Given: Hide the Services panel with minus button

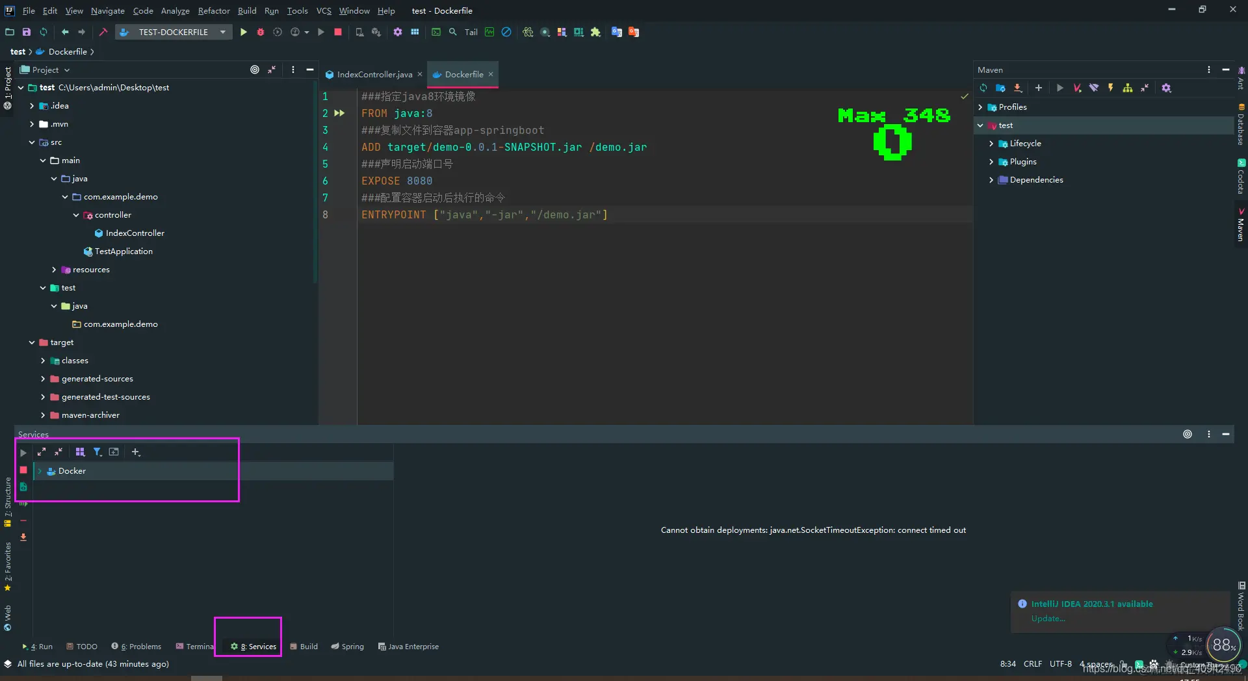Looking at the screenshot, I should click(x=1226, y=434).
